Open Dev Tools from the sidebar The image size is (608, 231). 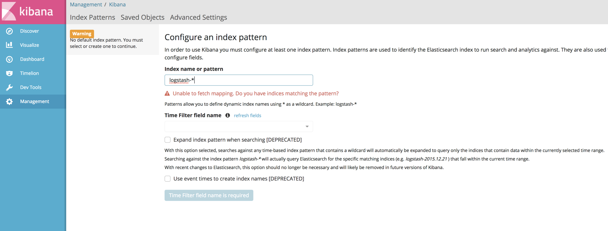click(33, 88)
